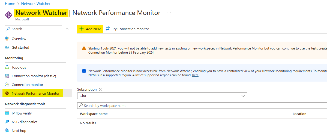
Task: Click the Subscription info tooltip icon
Action: (101, 89)
